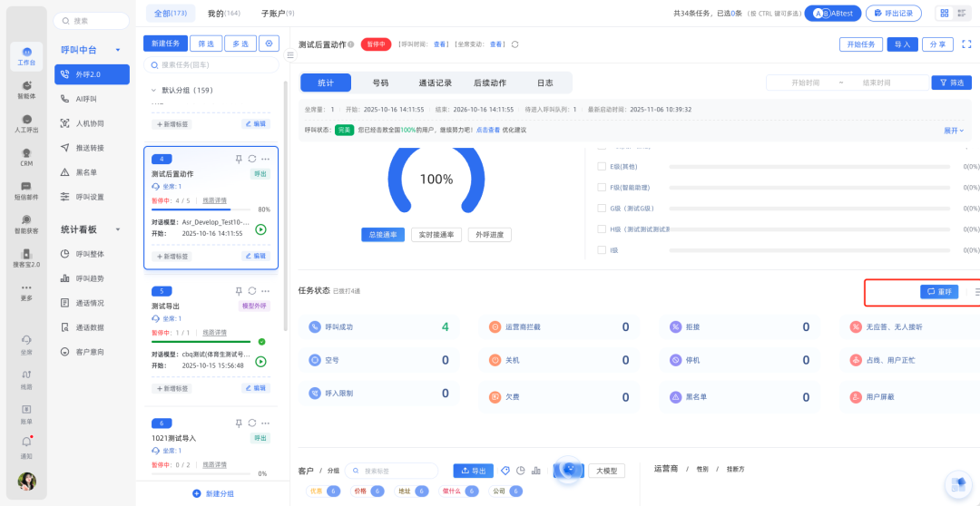The width and height of the screenshot is (980, 506).
Task: Expand details with 展开 link
Action: click(x=954, y=131)
